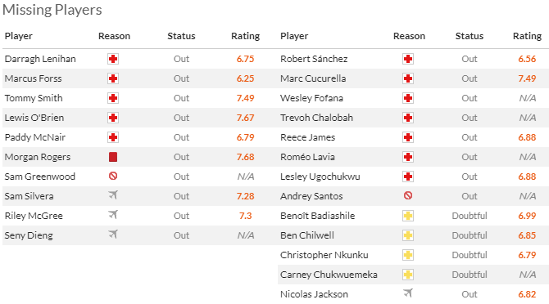549x304 pixels.
Task: Click Andrey Santos' ineligible ban icon
Action: [x=408, y=195]
